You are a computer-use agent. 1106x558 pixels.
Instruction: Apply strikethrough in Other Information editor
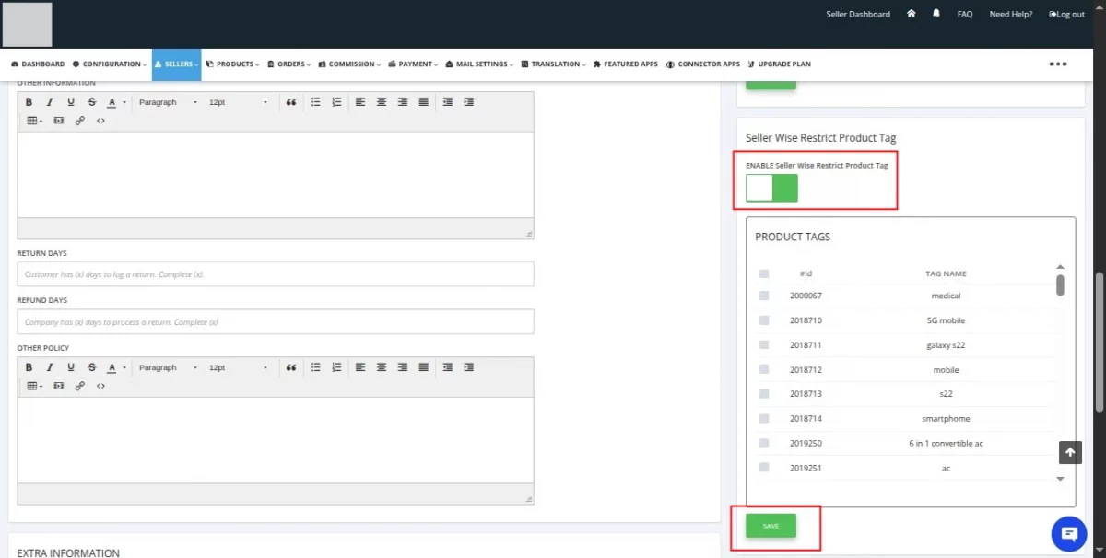tap(92, 102)
